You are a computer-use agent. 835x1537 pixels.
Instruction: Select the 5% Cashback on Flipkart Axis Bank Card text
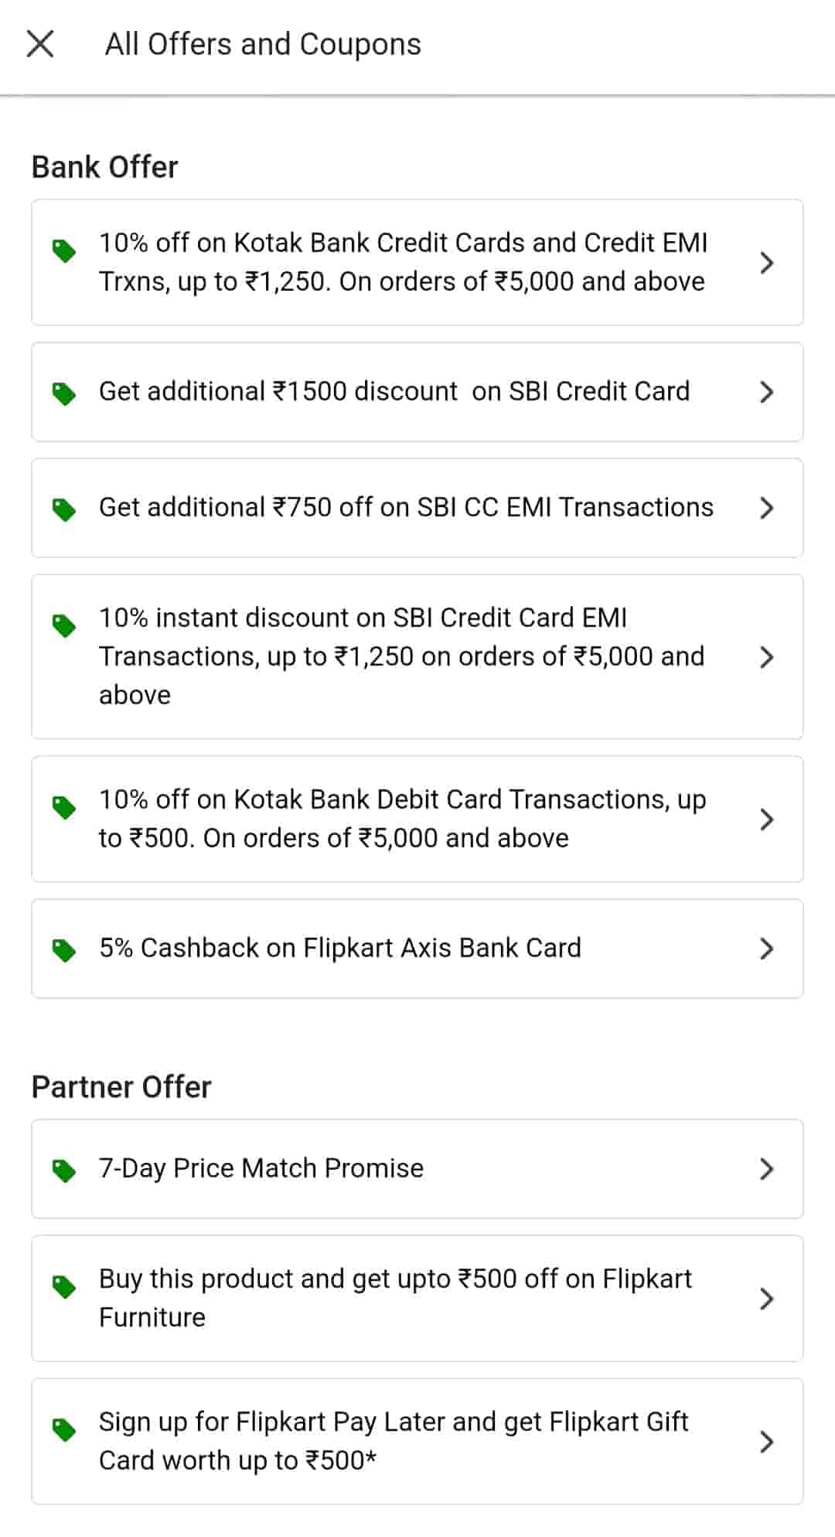pos(340,949)
